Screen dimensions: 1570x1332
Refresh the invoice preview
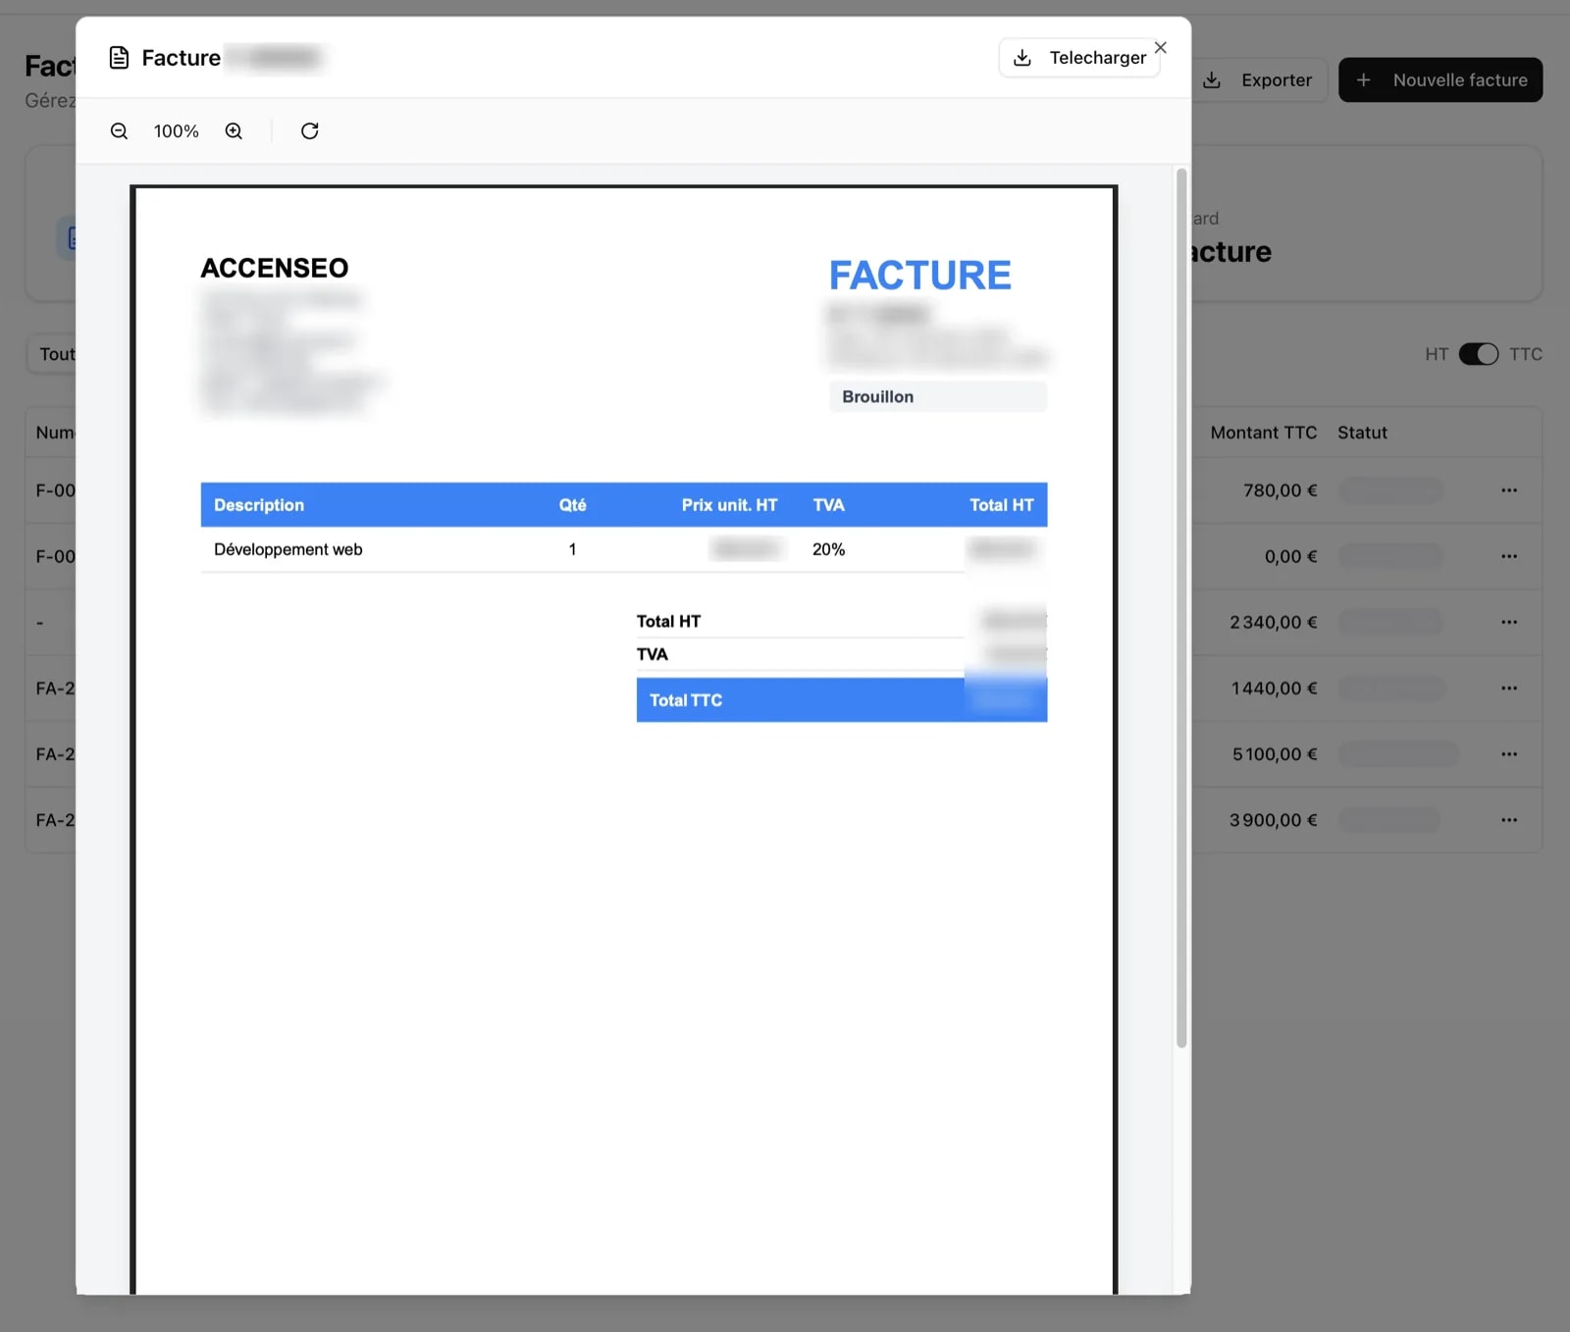coord(310,130)
